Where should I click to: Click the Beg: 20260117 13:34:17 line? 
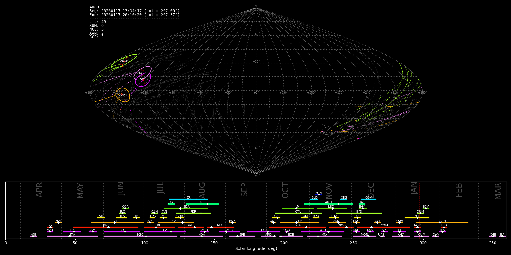[x=135, y=11]
